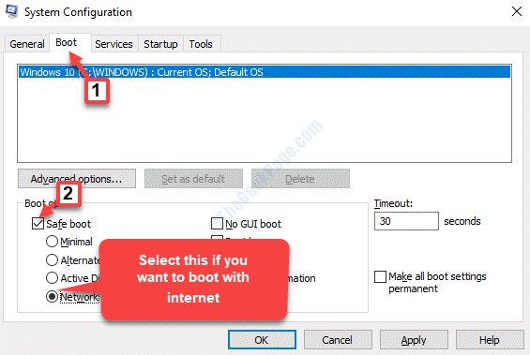Select the Network radio button
The height and width of the screenshot is (355, 530).
52,297
